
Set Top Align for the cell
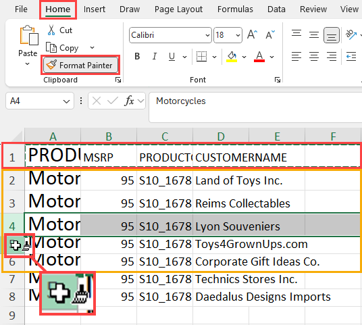click(296, 34)
